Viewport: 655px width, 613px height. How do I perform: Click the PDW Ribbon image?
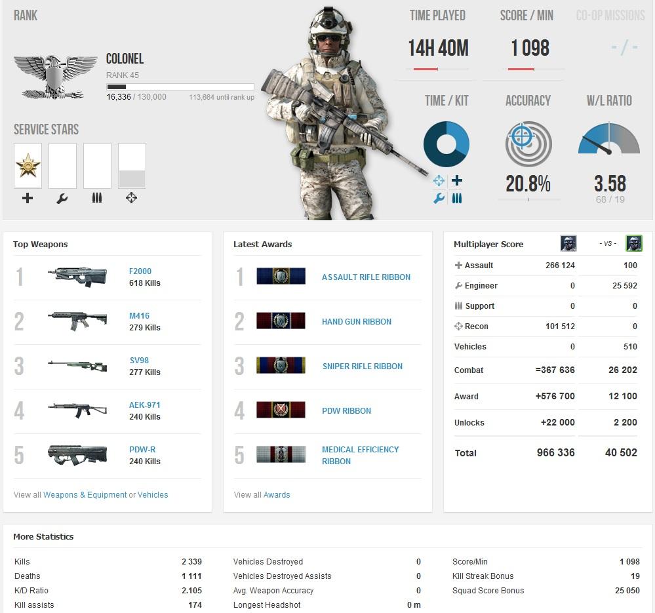click(x=281, y=410)
